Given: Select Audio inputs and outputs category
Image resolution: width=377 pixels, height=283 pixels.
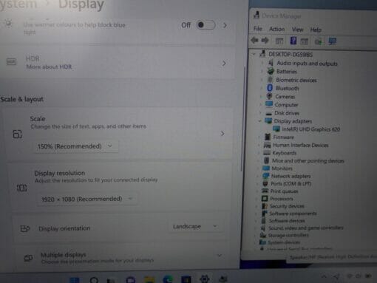Looking at the screenshot, I should [307, 64].
